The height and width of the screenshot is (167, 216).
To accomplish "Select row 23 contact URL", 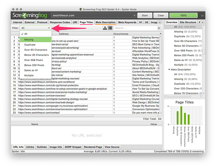I will click(x=85, y=113).
